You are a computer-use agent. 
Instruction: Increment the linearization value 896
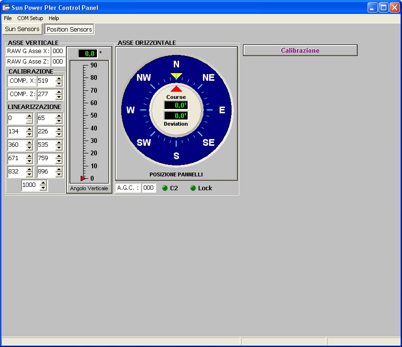tap(59, 169)
